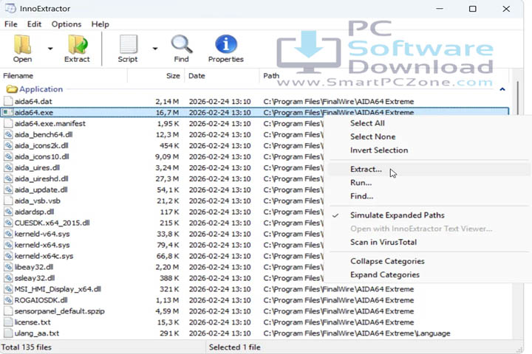532x354 pixels.
Task: Click the aida_icons10.dll file icon
Action: pos(8,156)
